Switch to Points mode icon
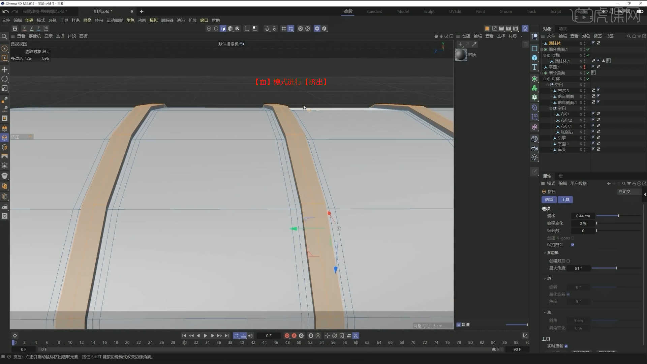 [x=209, y=29]
